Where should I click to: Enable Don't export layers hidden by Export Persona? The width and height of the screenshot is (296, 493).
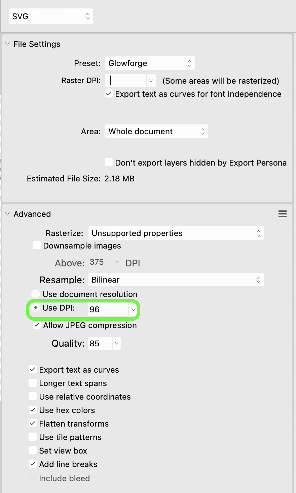click(x=109, y=163)
